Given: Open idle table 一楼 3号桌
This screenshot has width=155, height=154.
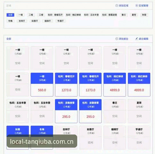Looking at the screenshot, I should point(66,58).
